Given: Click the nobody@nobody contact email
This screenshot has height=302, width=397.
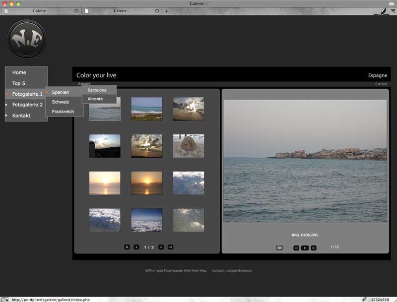Looking at the screenshot, I should pyautogui.click(x=239, y=271).
